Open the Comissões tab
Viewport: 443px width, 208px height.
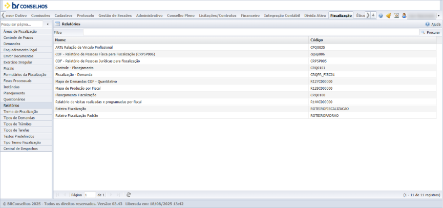(40, 15)
